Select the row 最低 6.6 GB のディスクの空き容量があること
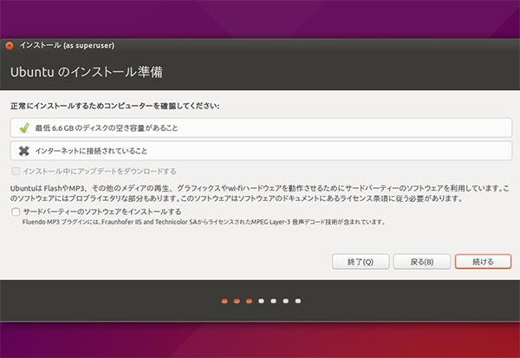 [261, 127]
